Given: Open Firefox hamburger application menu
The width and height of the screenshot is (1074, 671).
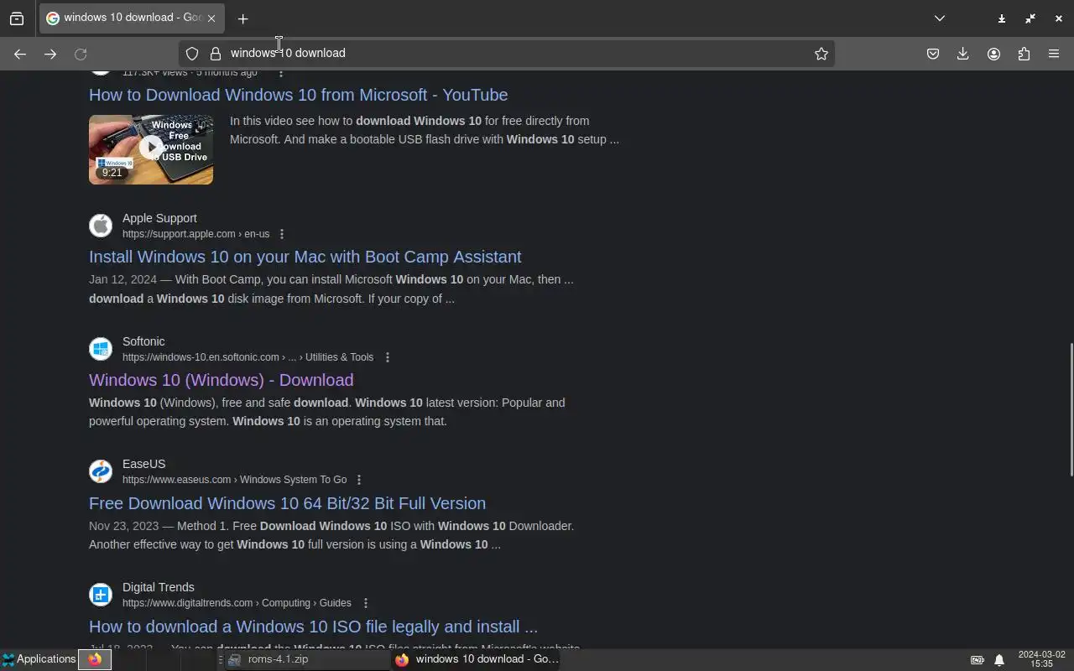Looking at the screenshot, I should click(1054, 54).
